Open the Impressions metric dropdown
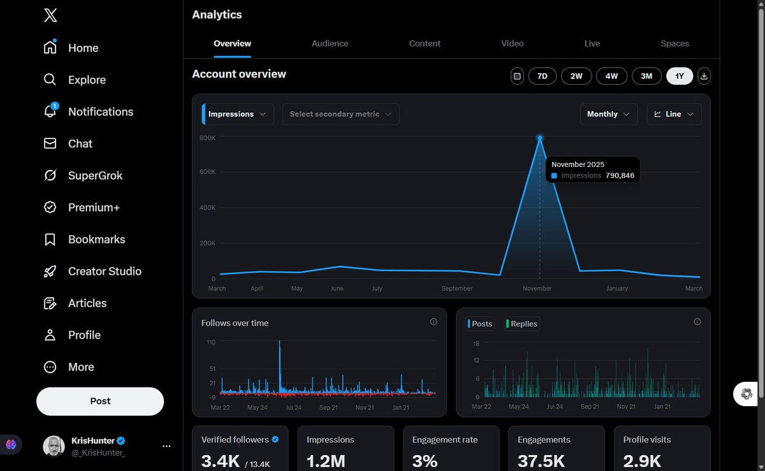Image resolution: width=765 pixels, height=471 pixels. point(238,114)
